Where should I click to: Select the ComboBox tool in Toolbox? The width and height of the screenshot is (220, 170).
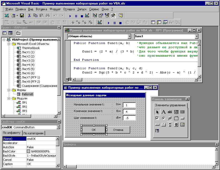(176, 112)
